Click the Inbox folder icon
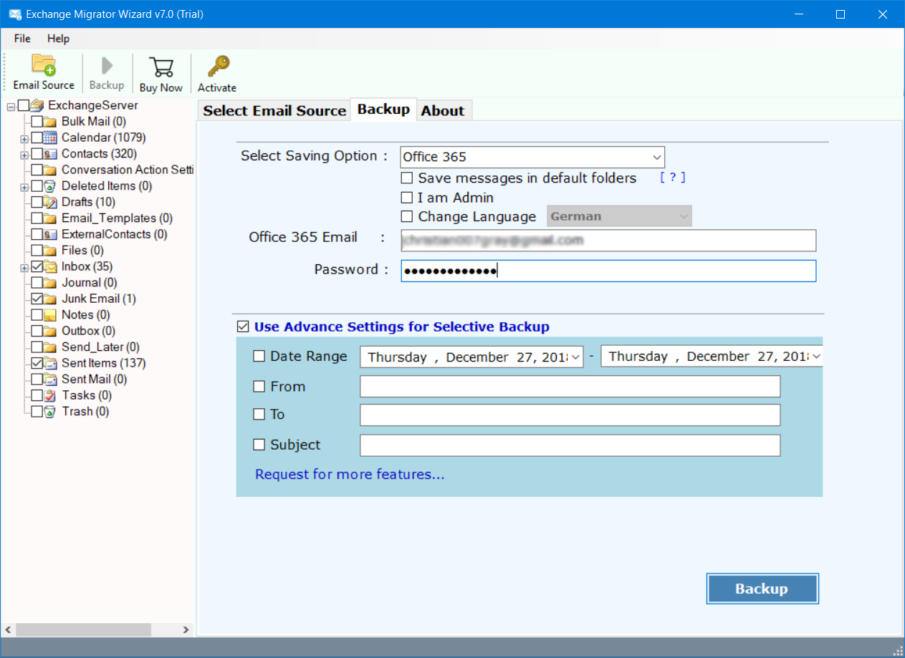905x658 pixels. (x=50, y=266)
